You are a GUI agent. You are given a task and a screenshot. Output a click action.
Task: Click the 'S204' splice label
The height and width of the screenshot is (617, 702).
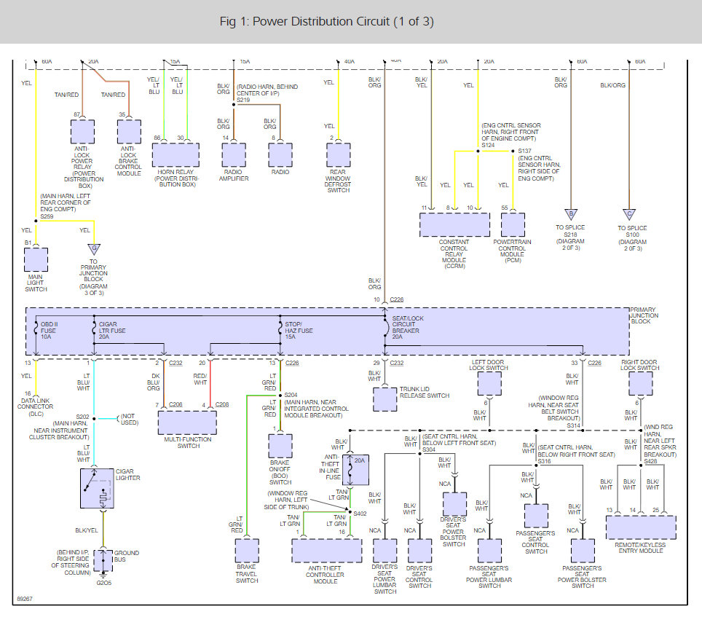pyautogui.click(x=291, y=395)
